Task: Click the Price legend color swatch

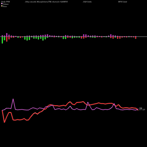Action: (x=2, y=6)
